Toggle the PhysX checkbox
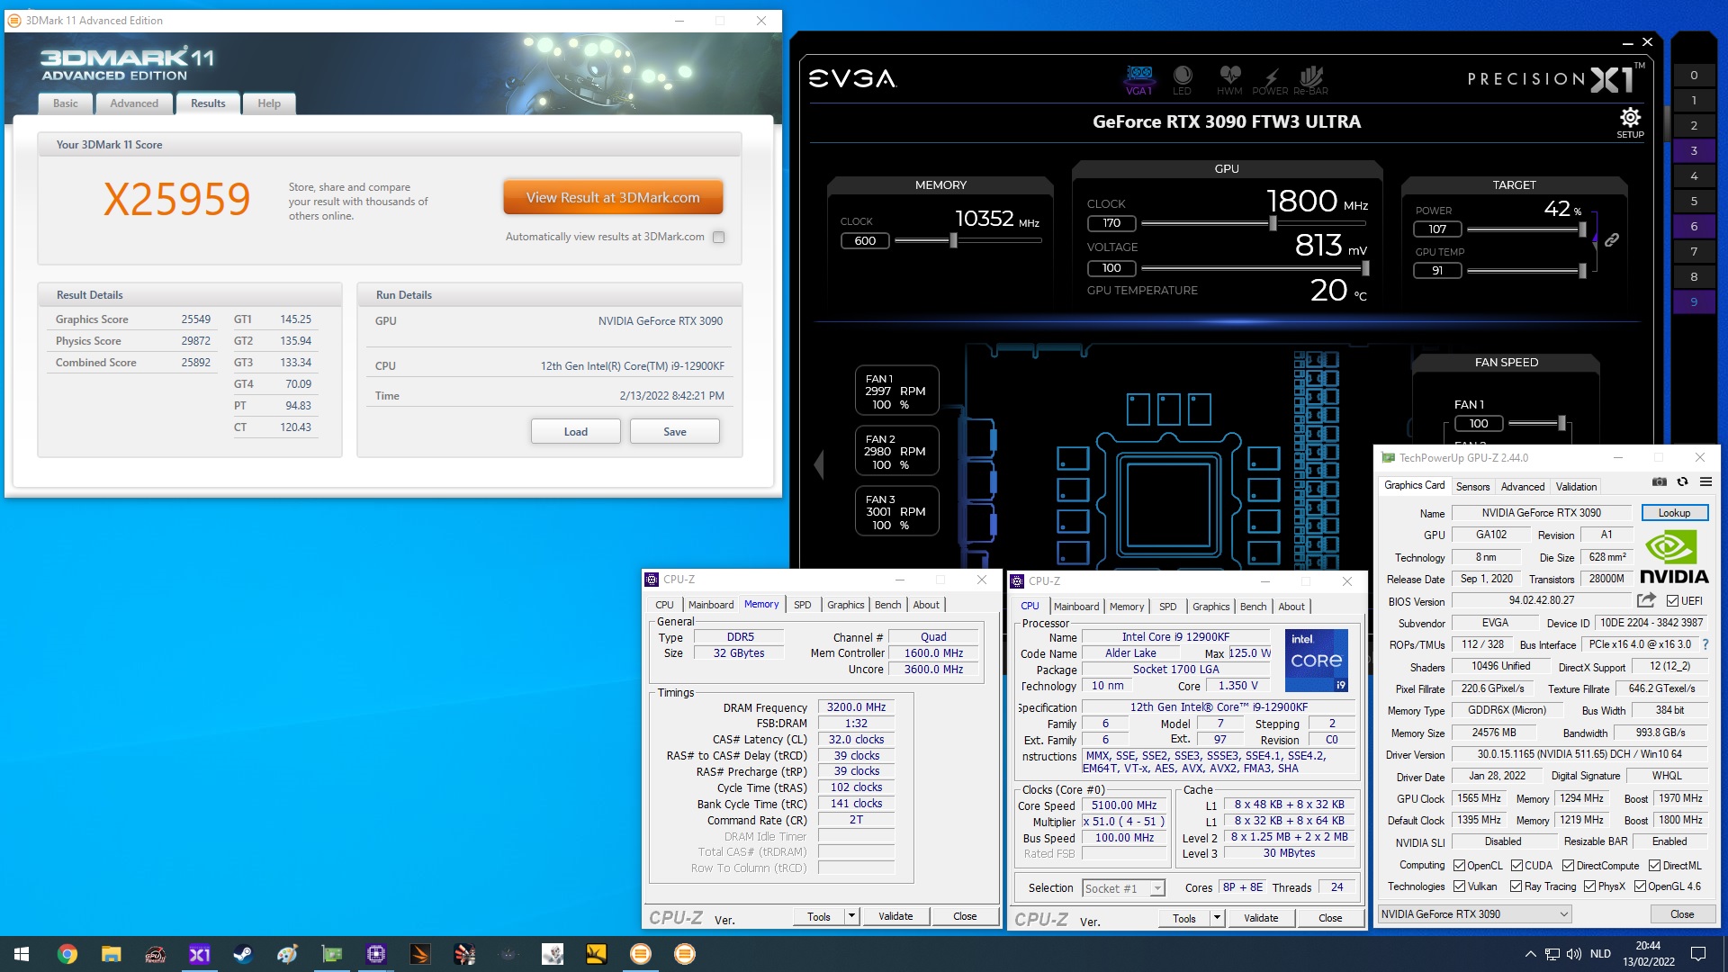This screenshot has height=972, width=1728. tap(1589, 886)
